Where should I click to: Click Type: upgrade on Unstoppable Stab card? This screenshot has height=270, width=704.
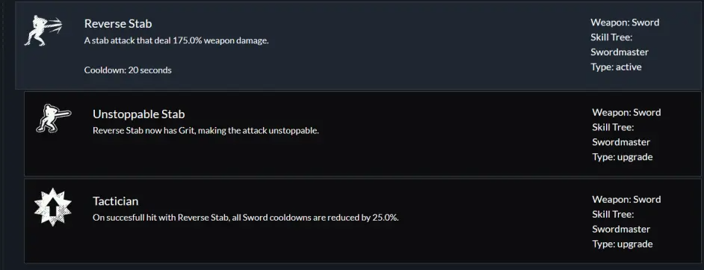tap(623, 157)
